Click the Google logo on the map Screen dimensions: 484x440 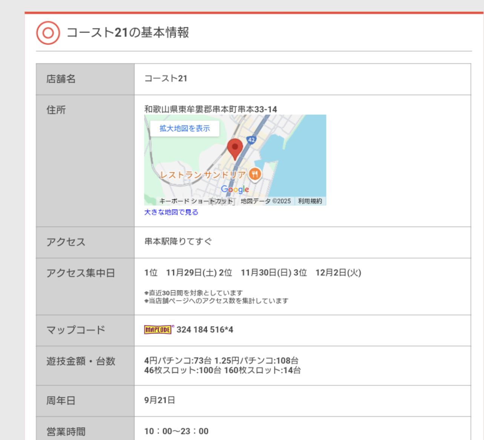(235, 189)
